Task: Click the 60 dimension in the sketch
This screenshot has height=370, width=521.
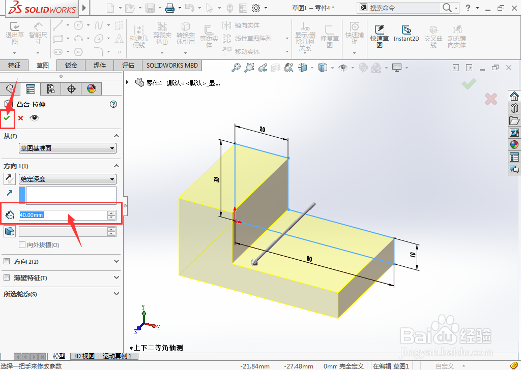Action: point(309,259)
